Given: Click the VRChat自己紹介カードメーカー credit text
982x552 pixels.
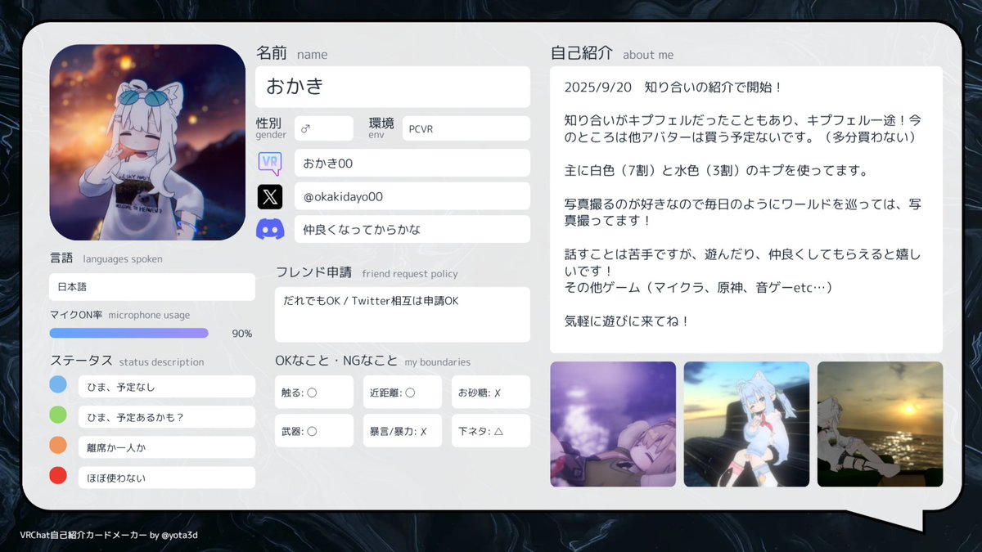Looking at the screenshot, I should [x=109, y=535].
